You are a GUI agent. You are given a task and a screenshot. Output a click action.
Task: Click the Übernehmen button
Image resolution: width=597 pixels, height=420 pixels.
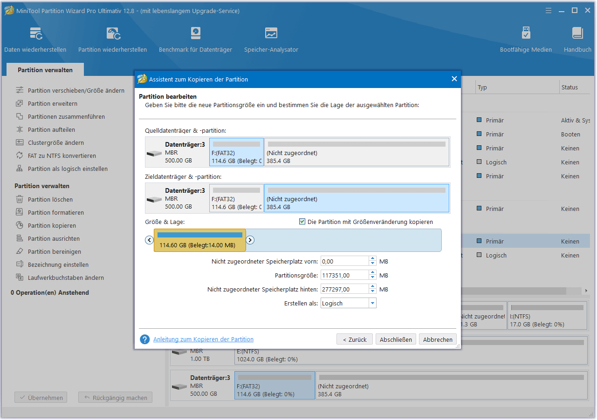41,398
